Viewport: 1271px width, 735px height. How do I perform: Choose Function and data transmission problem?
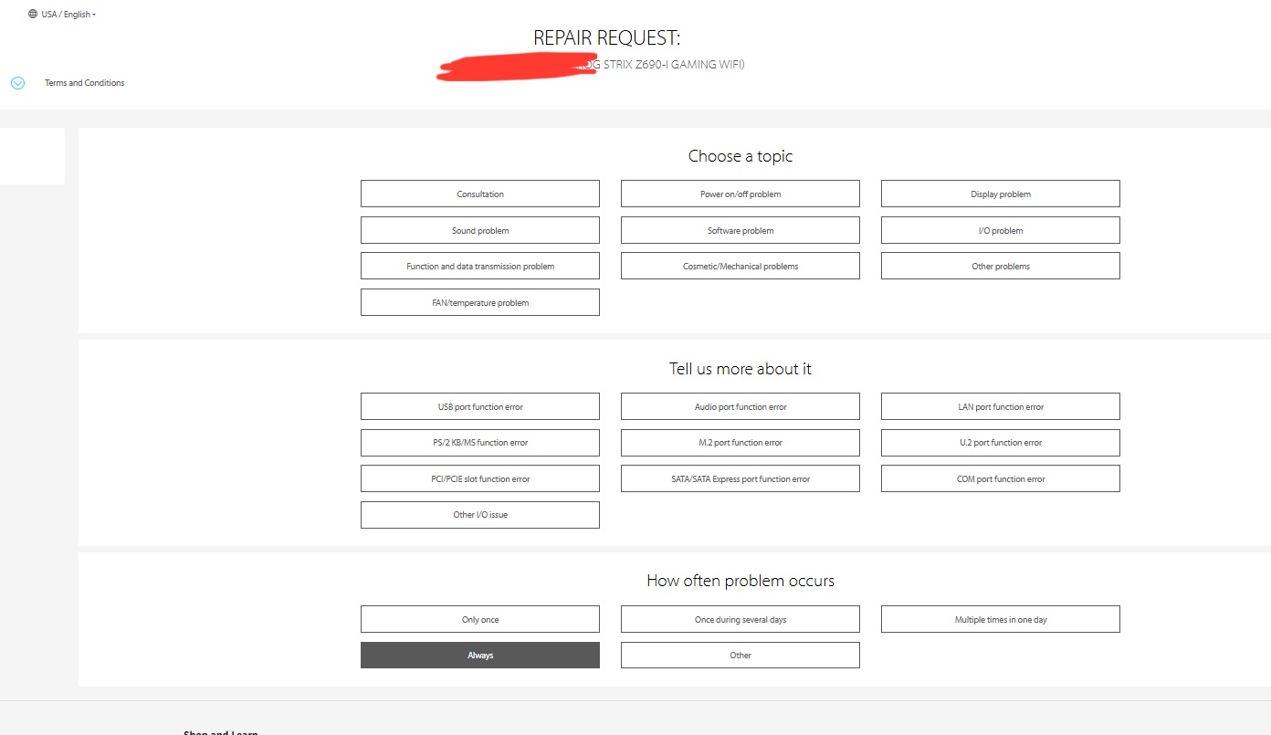(x=480, y=266)
